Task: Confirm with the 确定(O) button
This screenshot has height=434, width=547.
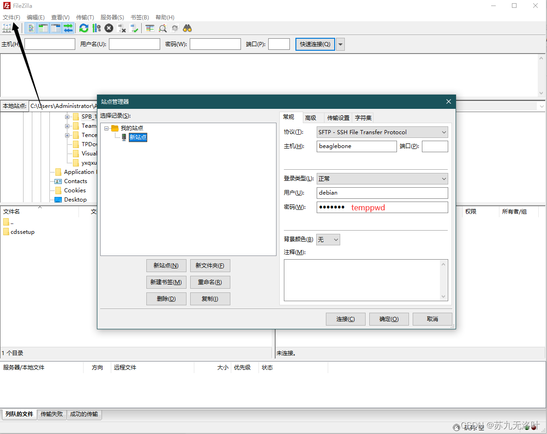Action: point(389,319)
